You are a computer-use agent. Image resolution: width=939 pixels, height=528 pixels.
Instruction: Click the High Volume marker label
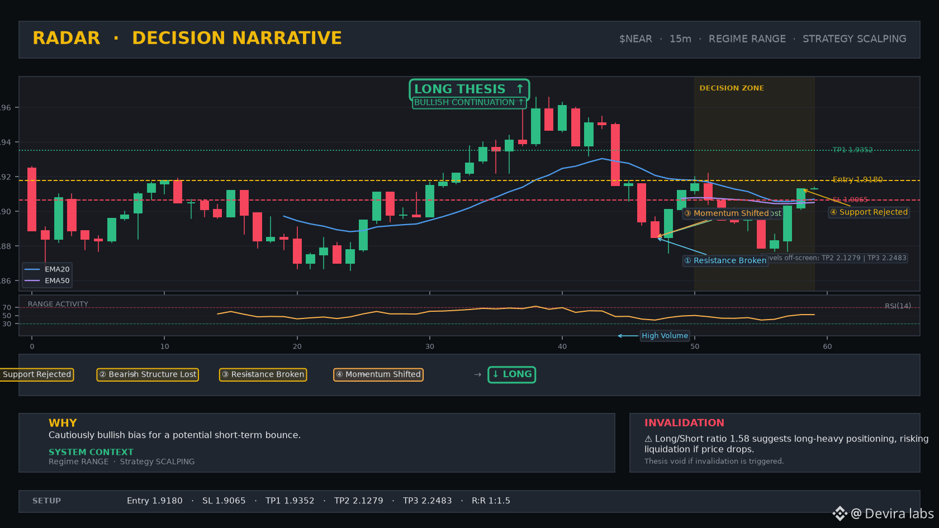click(665, 336)
